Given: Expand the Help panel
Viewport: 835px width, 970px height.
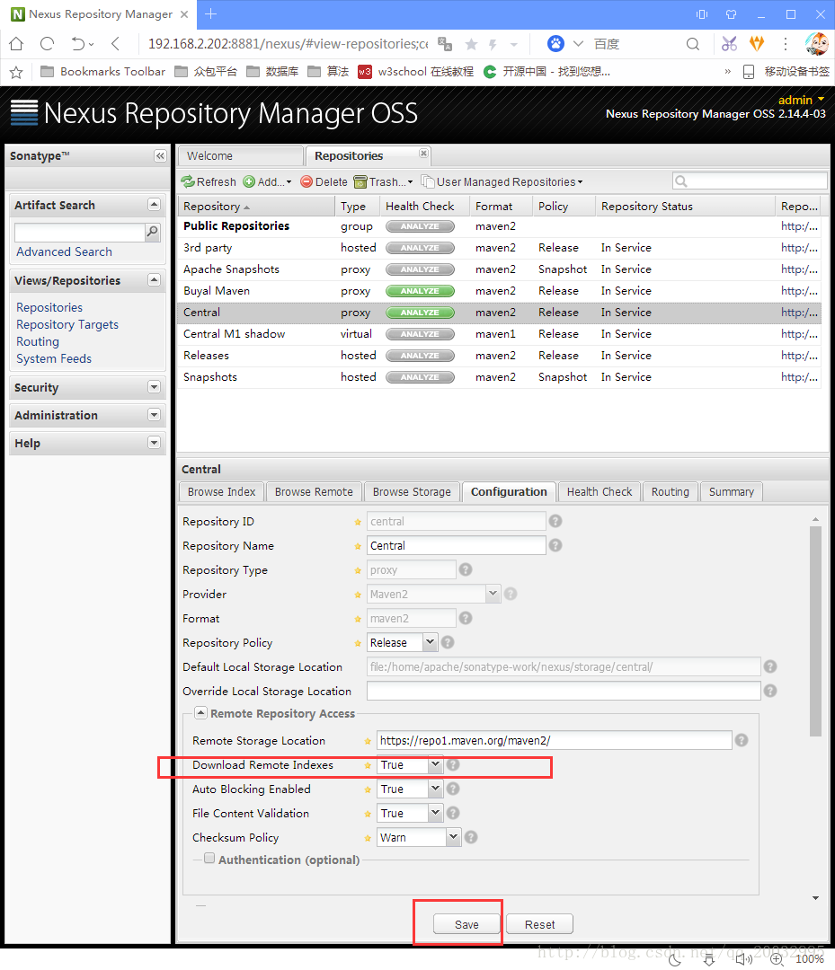Looking at the screenshot, I should click(154, 443).
